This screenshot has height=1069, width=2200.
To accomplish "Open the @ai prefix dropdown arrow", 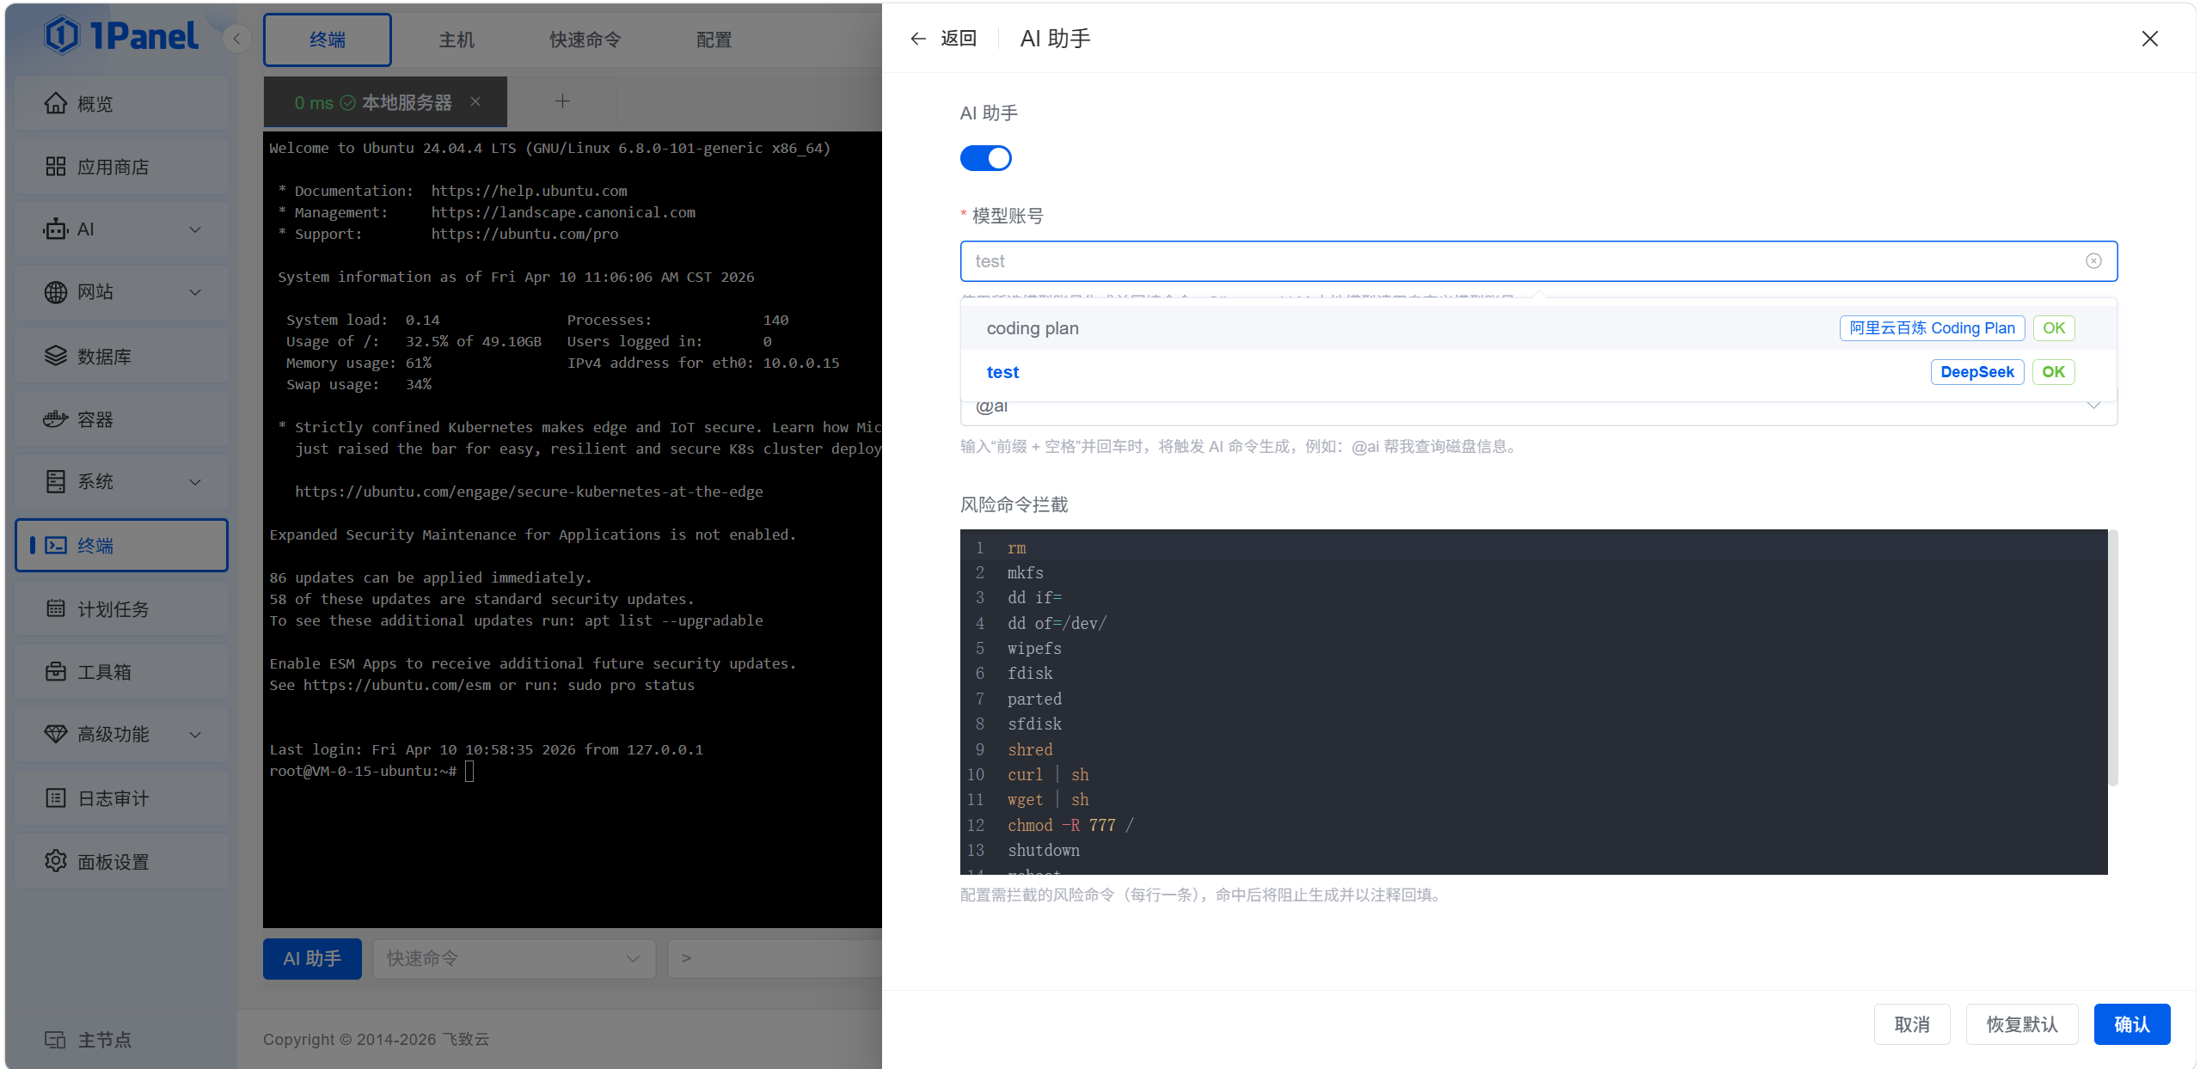I will pyautogui.click(x=2093, y=406).
